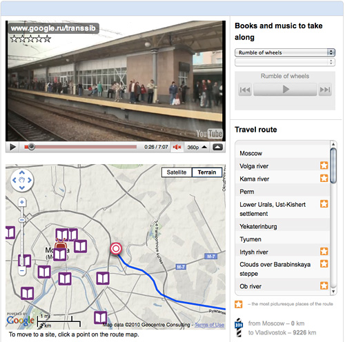The image size is (345, 342).
Task: Zoom out the map with minus button
Action: 22,271
